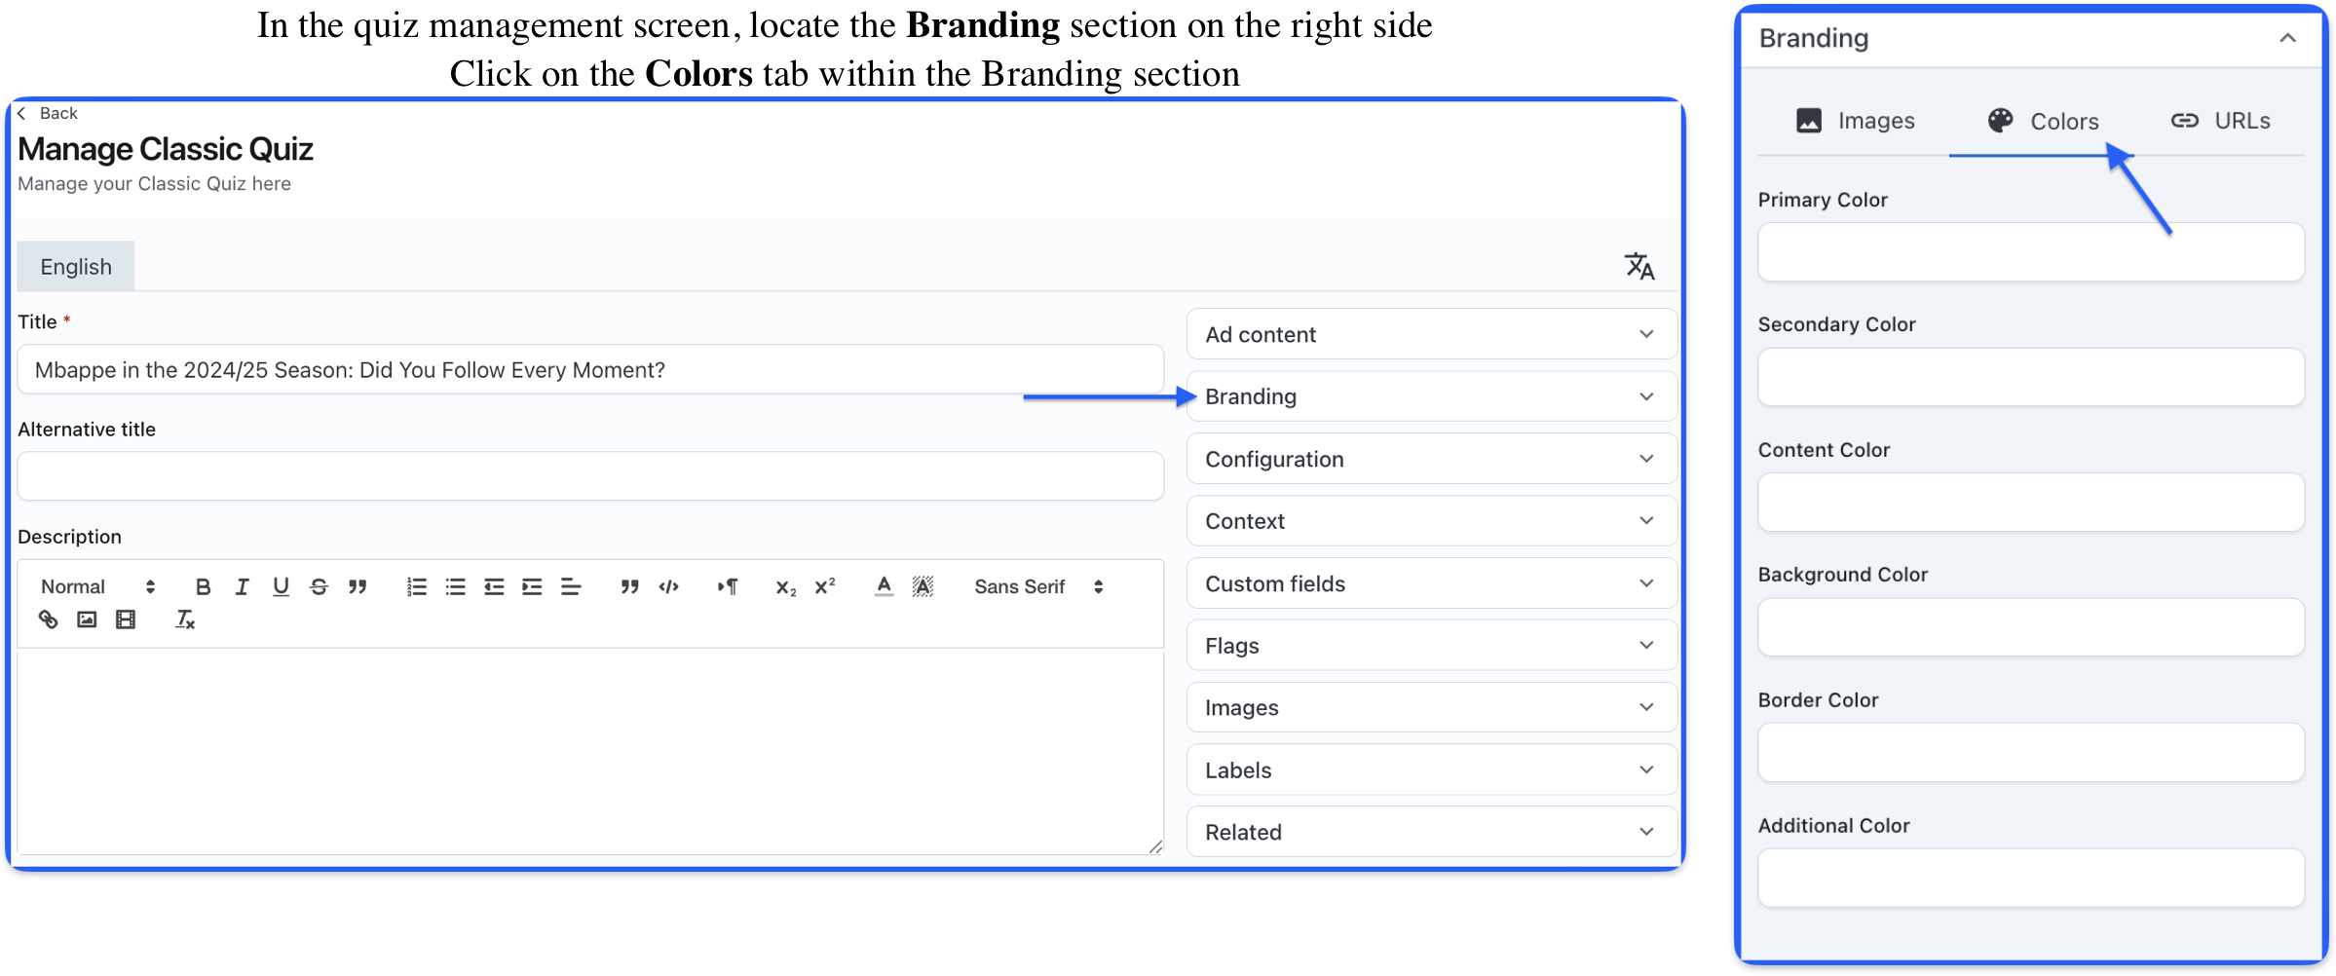Toggle strikethrough formatting in the editor toolbar
This screenshot has height=976, width=2336.
[x=319, y=586]
